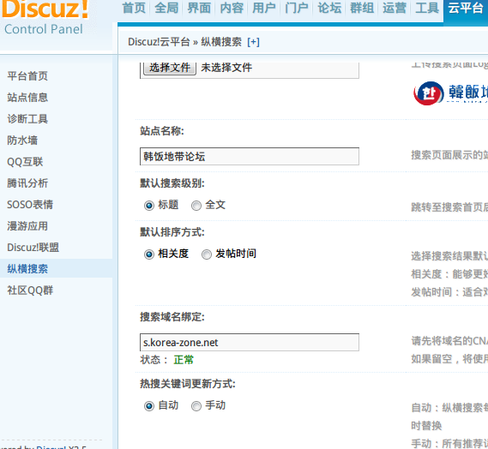Click the [+] add-to-shortcuts link

click(253, 42)
